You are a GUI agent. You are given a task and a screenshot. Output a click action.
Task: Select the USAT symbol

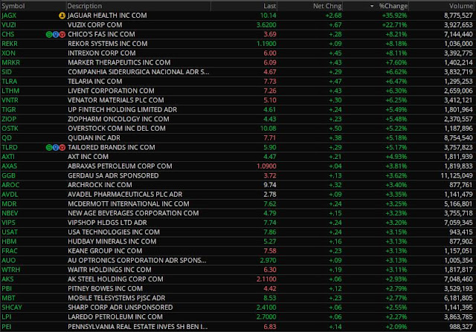[x=10, y=232]
